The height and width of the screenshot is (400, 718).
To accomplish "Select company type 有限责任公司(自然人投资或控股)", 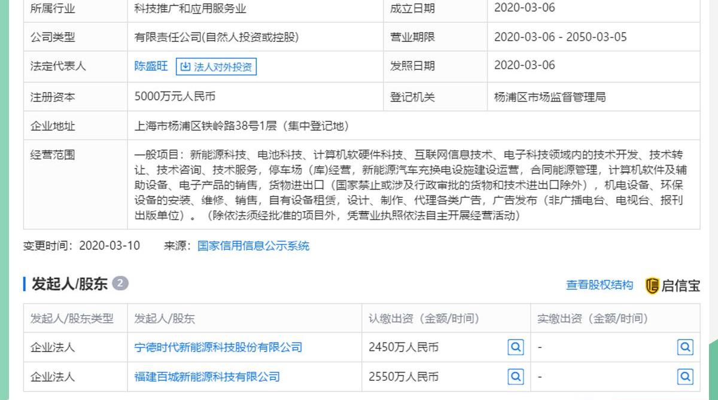I will pos(217,37).
